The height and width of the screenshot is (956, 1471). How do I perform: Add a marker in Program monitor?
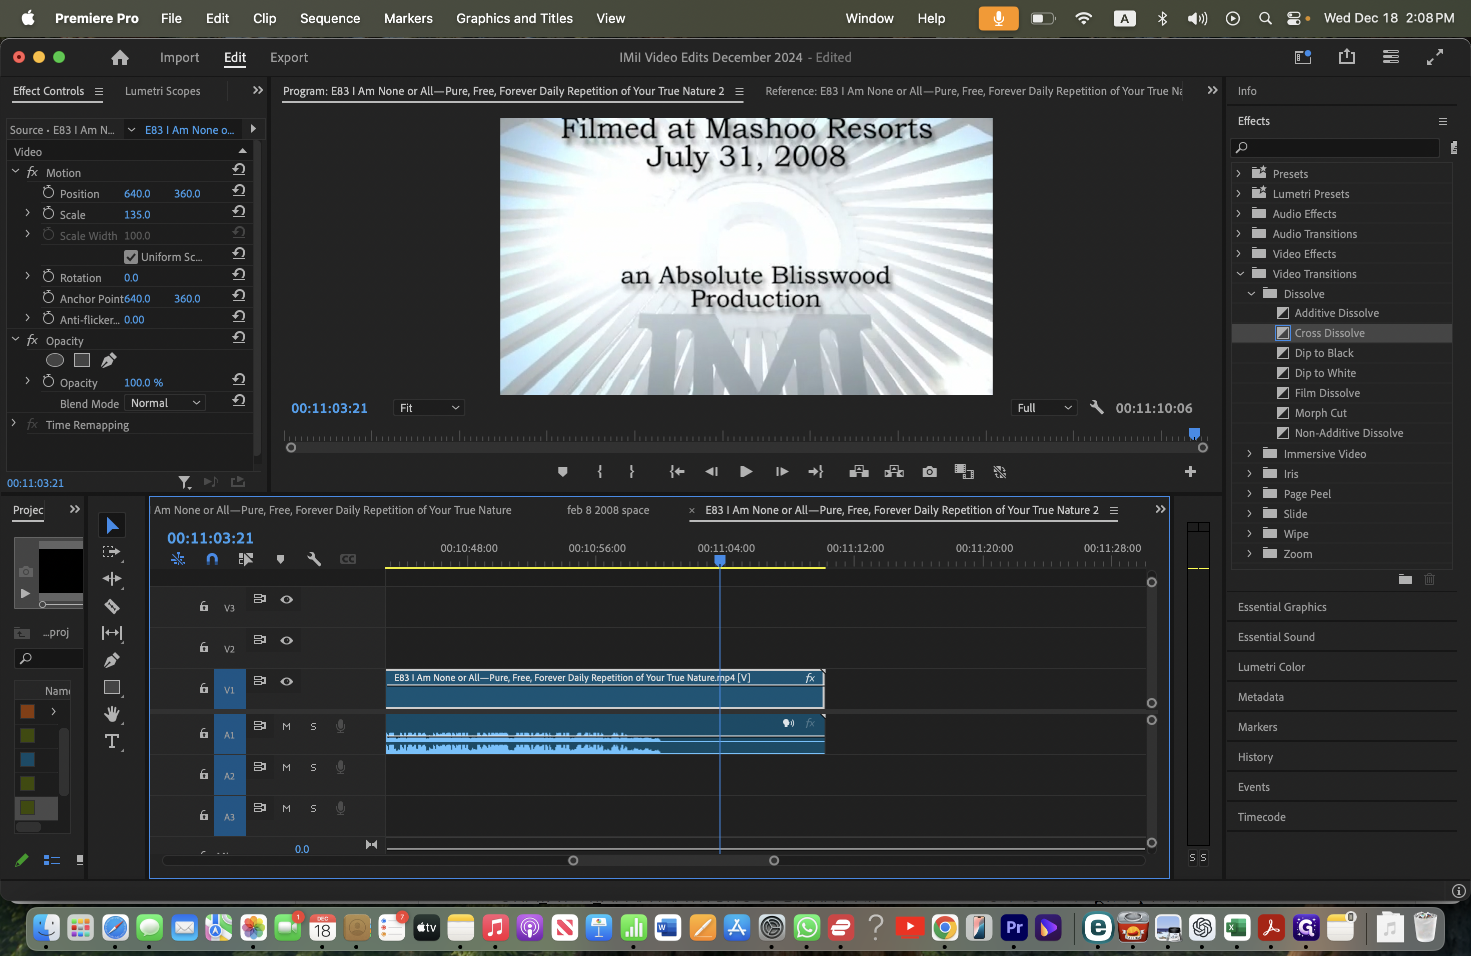[562, 472]
